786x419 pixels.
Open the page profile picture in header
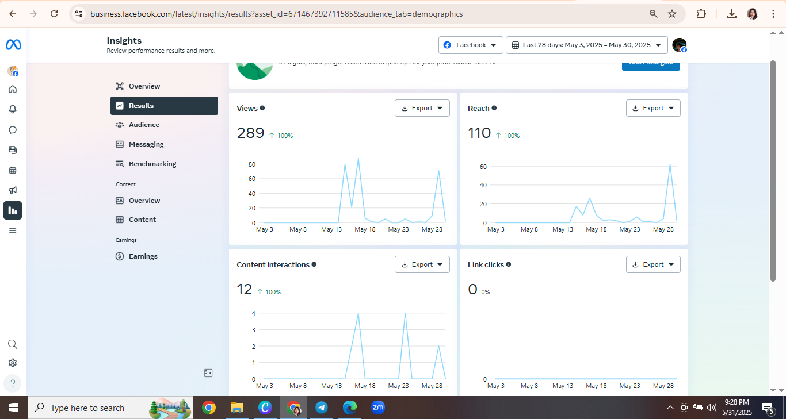(x=680, y=45)
